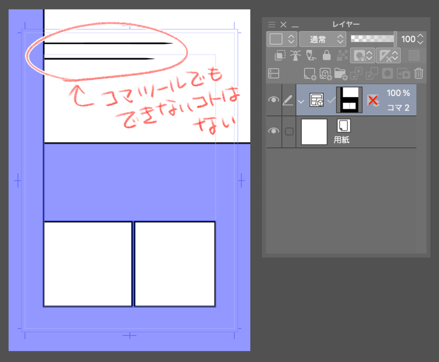Click the レイヤー panel title
Image resolution: width=439 pixels, height=362 pixels.
point(346,24)
